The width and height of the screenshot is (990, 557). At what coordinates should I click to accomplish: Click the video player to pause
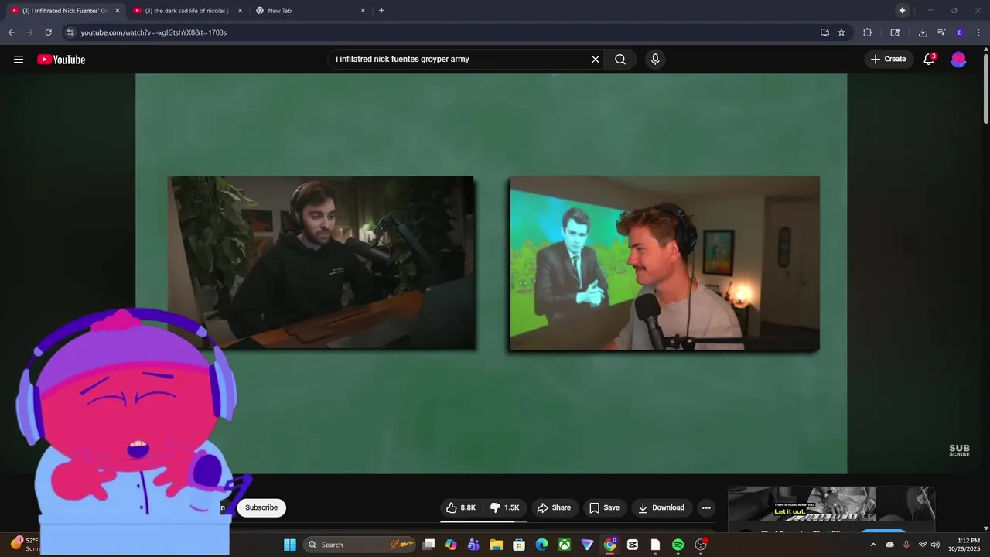point(491,273)
